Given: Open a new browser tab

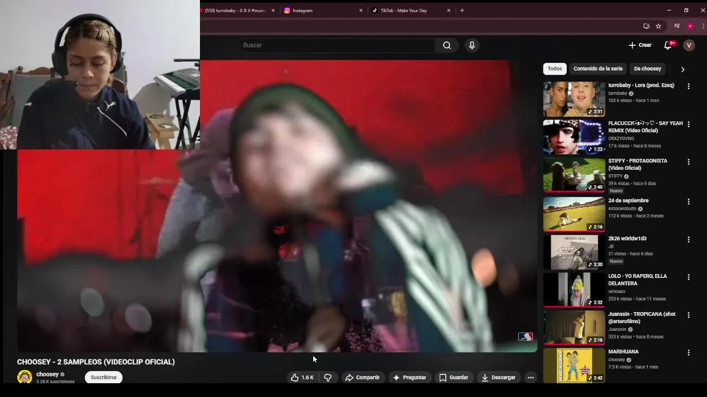Looking at the screenshot, I should click(x=462, y=10).
